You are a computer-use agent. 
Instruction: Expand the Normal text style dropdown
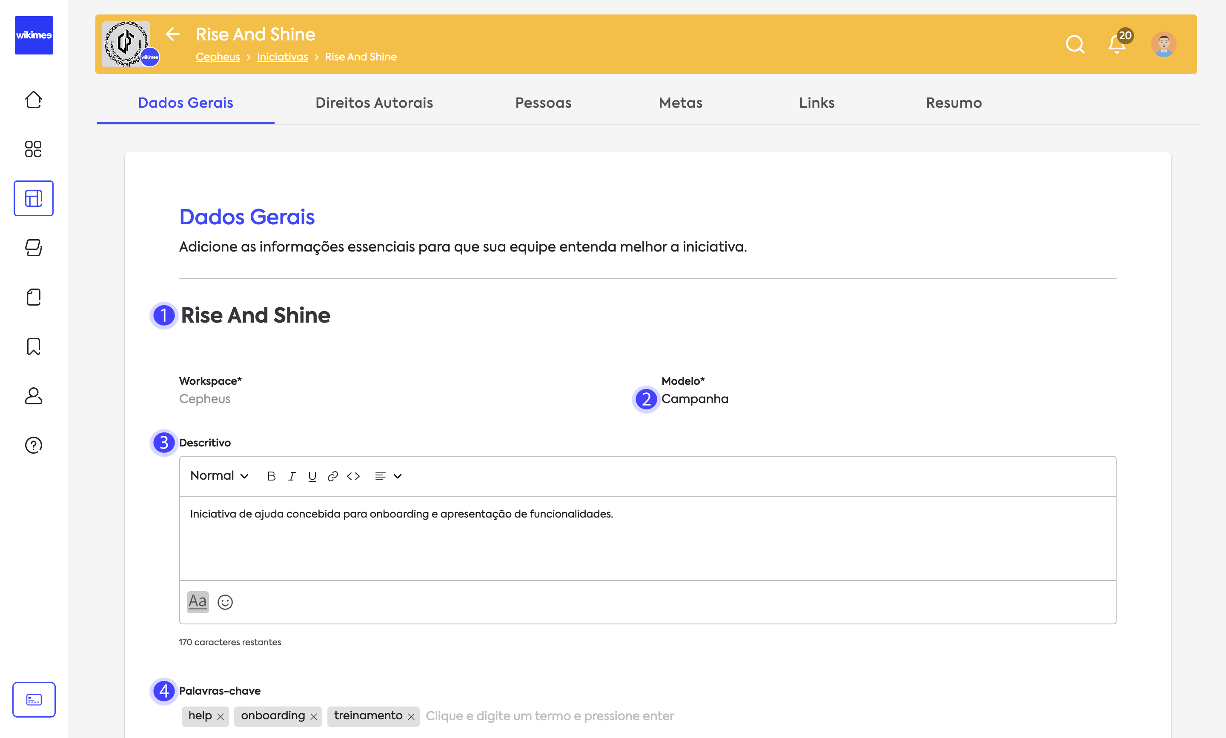(x=219, y=476)
